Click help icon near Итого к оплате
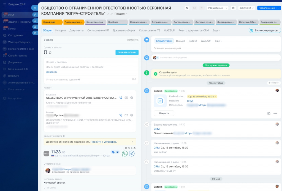 point(79,79)
